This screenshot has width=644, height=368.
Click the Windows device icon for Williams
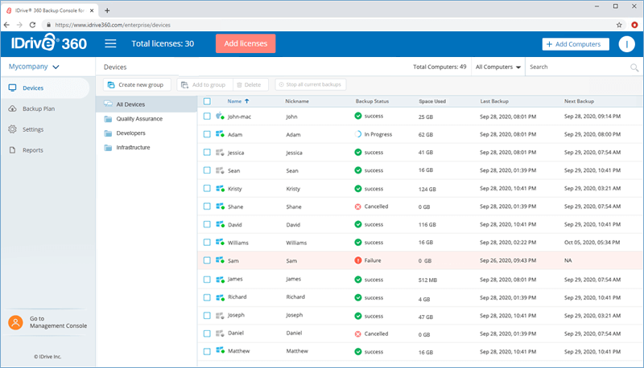click(x=220, y=242)
